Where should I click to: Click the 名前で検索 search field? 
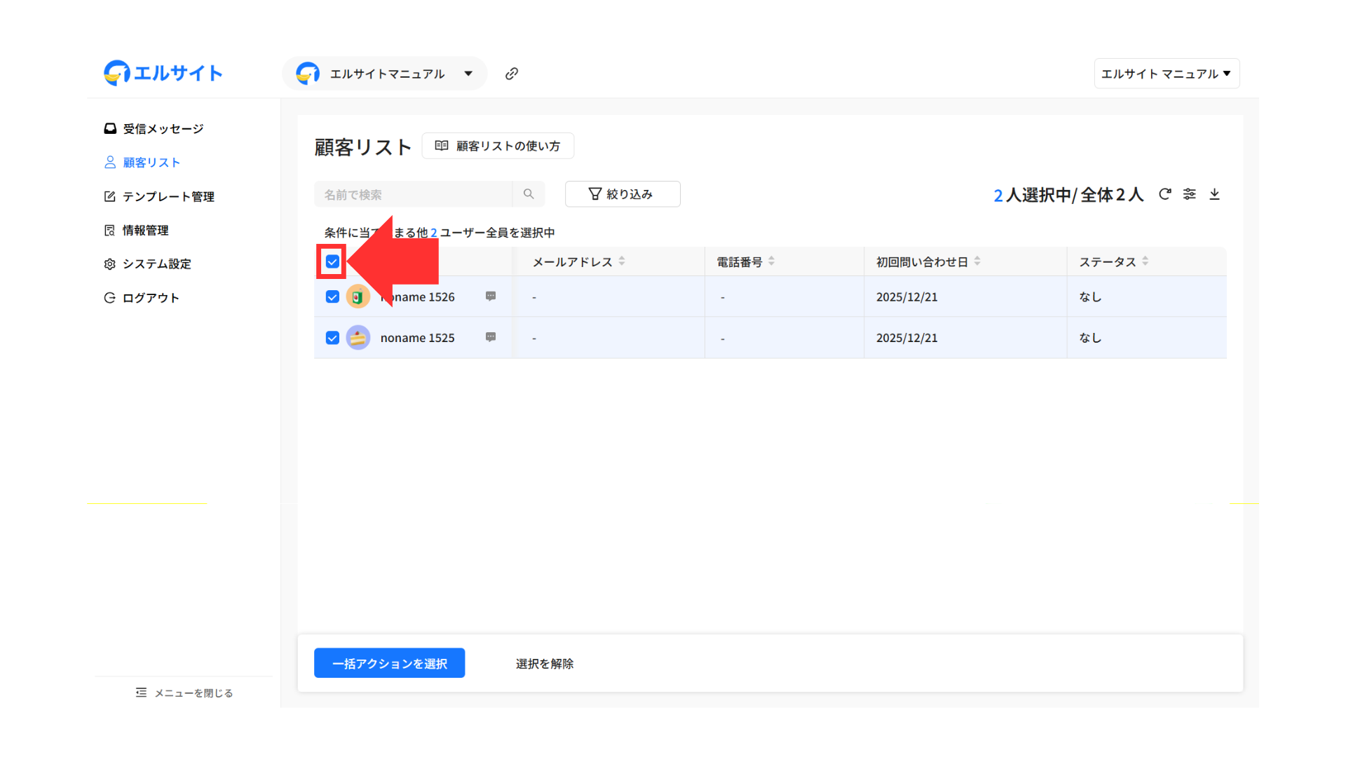[413, 194]
